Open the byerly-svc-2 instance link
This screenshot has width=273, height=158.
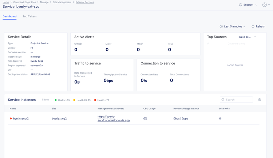[21, 118]
